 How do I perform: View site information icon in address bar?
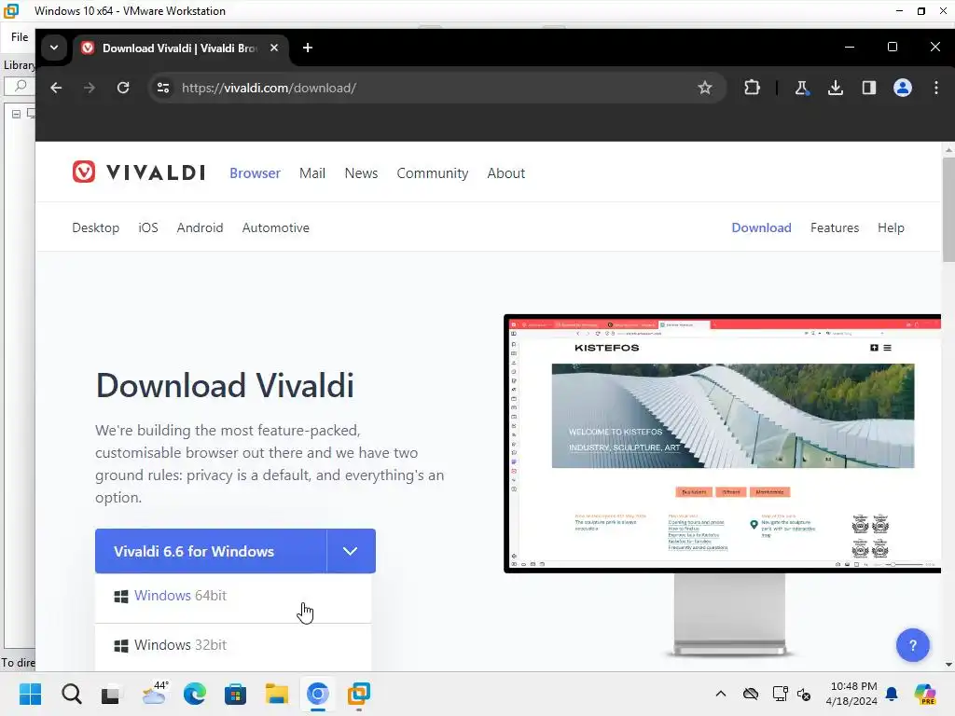coord(163,88)
